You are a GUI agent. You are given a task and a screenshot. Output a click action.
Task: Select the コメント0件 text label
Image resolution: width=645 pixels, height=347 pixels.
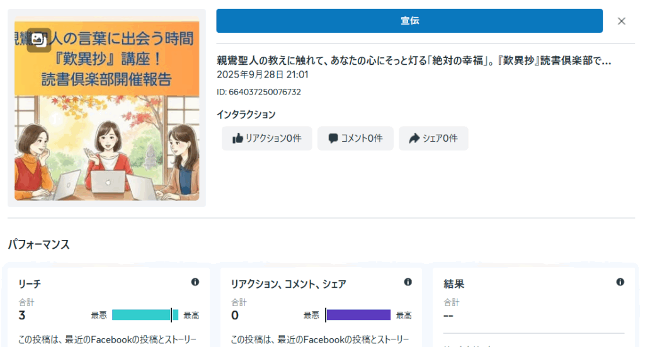(x=362, y=139)
